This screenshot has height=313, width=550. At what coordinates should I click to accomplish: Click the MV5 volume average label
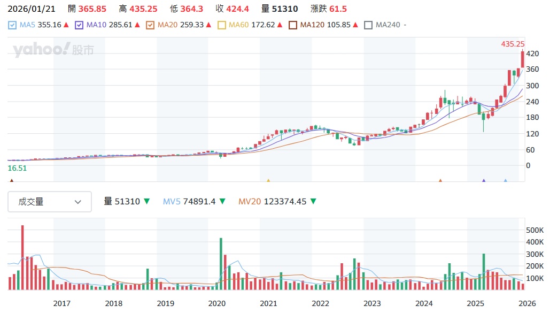coord(171,202)
